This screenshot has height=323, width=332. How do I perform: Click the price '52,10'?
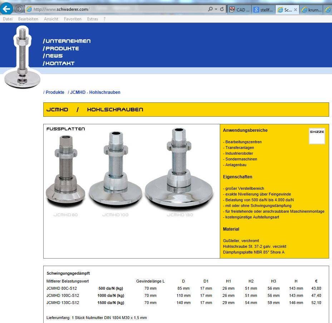pyautogui.click(x=316, y=303)
